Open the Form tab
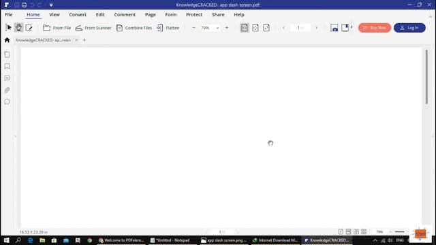 171,15
